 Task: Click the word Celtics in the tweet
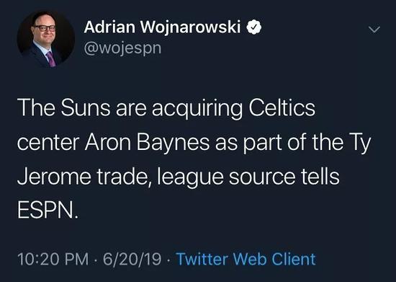282,107
